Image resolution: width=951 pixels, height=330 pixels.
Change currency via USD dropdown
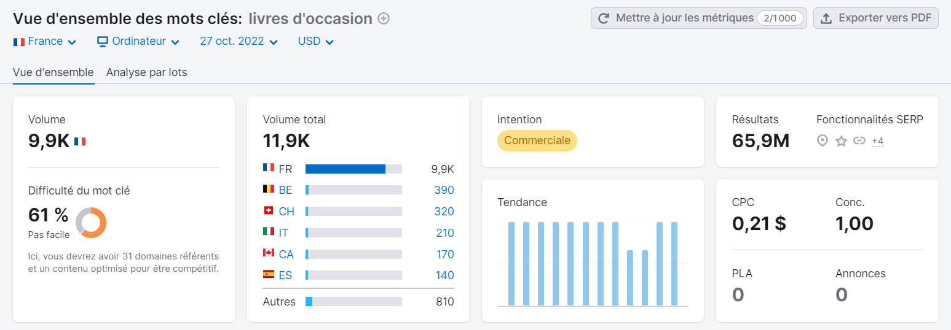click(315, 42)
